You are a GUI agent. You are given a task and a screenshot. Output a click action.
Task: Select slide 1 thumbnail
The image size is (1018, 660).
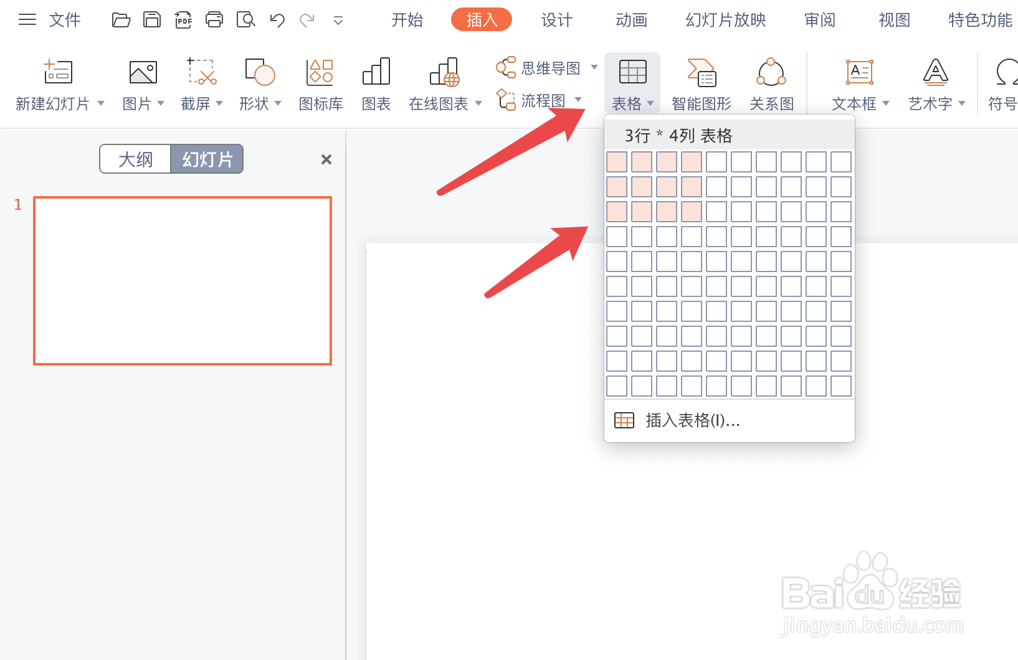pyautogui.click(x=183, y=281)
